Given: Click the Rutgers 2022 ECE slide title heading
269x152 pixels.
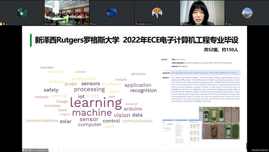Looking at the screenshot, I should click(136, 40).
